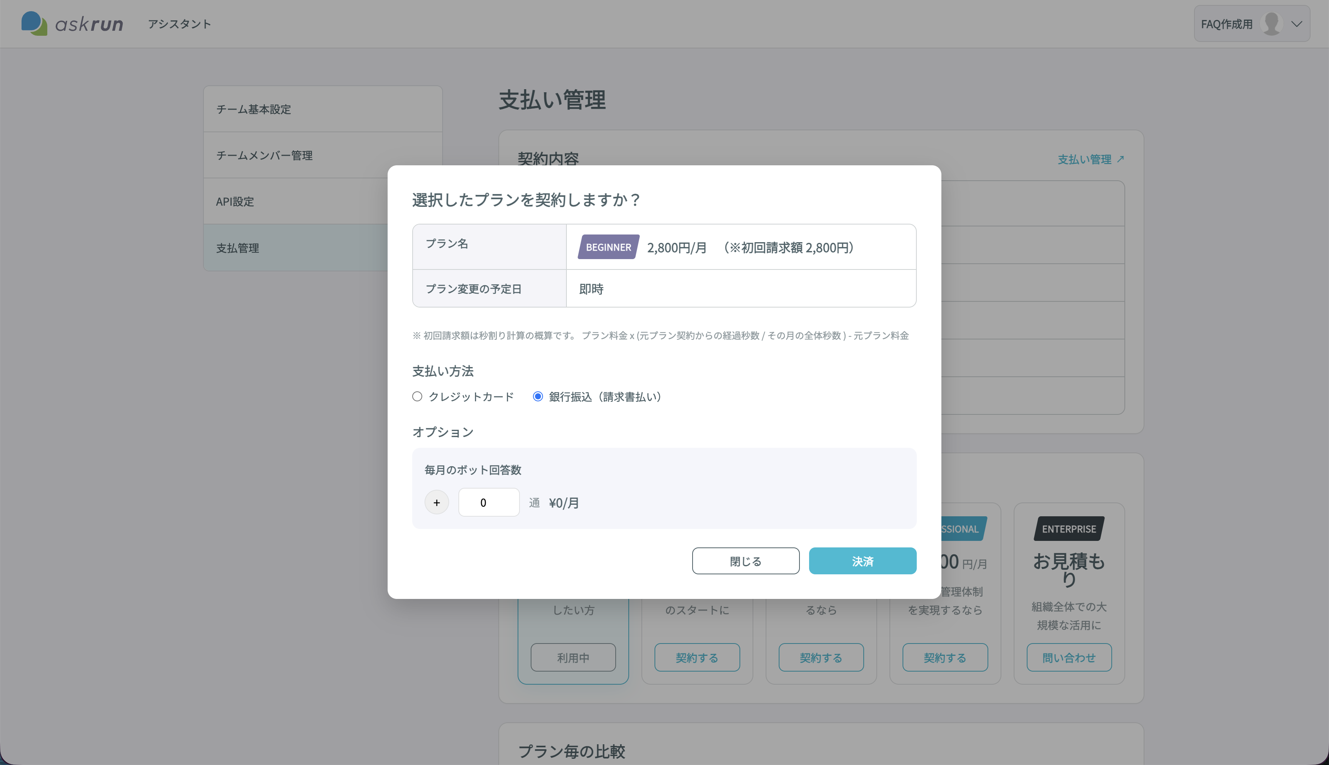Click the 問い合わせ button under ENTERPRISE
This screenshot has width=1329, height=765.
1068,657
